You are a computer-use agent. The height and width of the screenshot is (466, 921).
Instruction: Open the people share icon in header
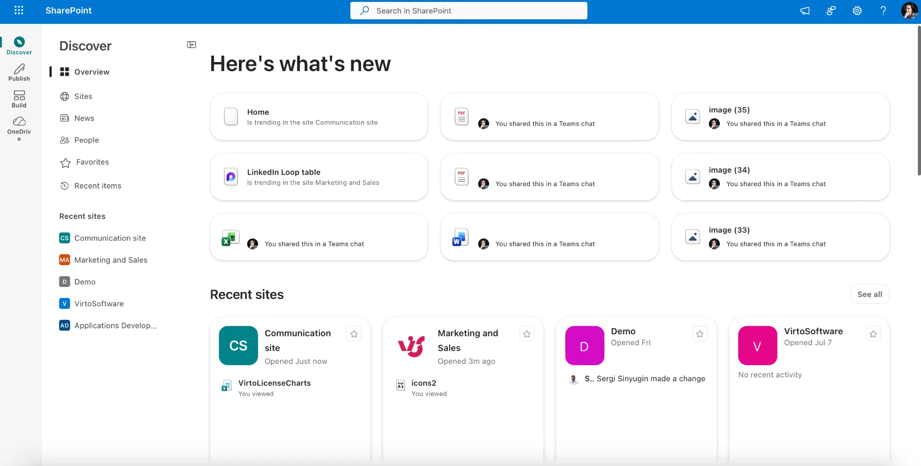click(831, 11)
